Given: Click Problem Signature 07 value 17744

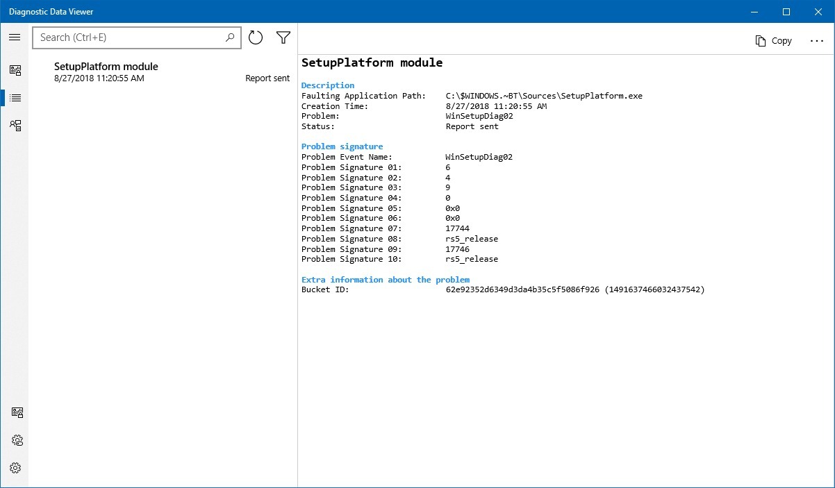Looking at the screenshot, I should (458, 228).
